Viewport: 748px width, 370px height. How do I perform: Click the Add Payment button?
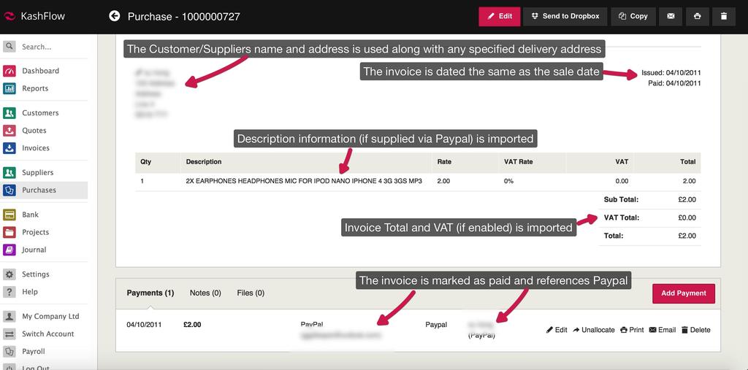683,293
